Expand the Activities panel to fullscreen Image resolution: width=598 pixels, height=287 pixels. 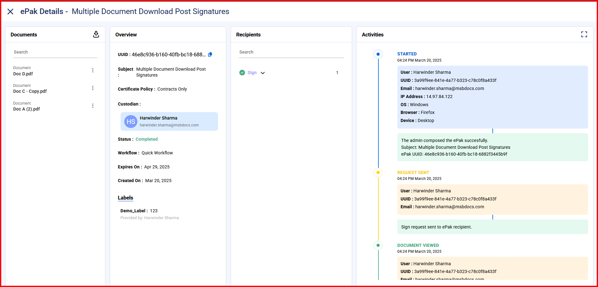[584, 34]
